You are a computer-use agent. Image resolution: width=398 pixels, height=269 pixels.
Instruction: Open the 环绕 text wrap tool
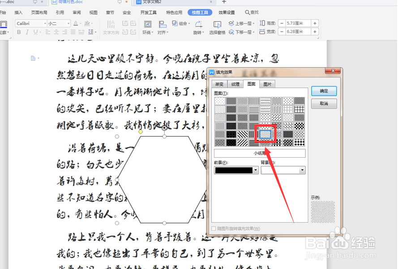(x=148, y=28)
